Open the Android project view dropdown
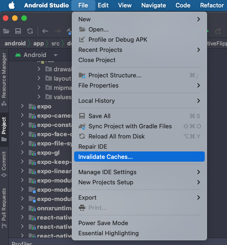 coord(56,55)
